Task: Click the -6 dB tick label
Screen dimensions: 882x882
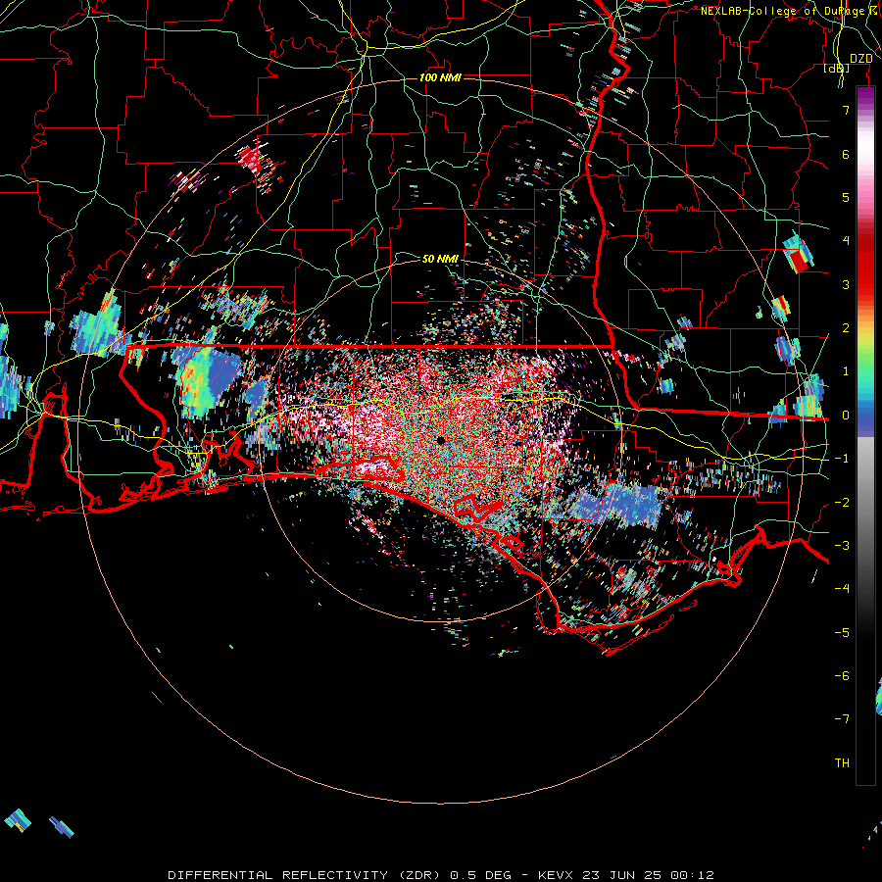Action: 842,675
